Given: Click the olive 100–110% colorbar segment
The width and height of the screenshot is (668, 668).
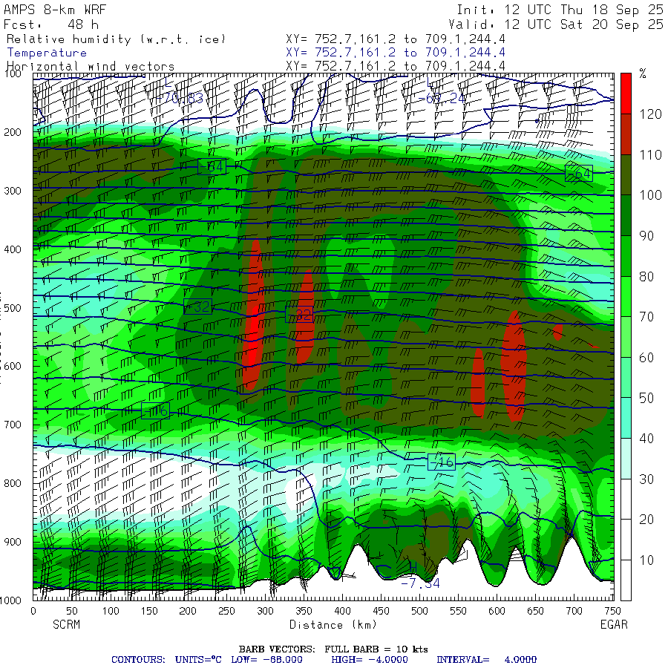Looking at the screenshot, I should (x=626, y=174).
